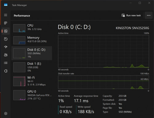
Task: Select Memory performance item
Action: pyautogui.click(x=32, y=40)
